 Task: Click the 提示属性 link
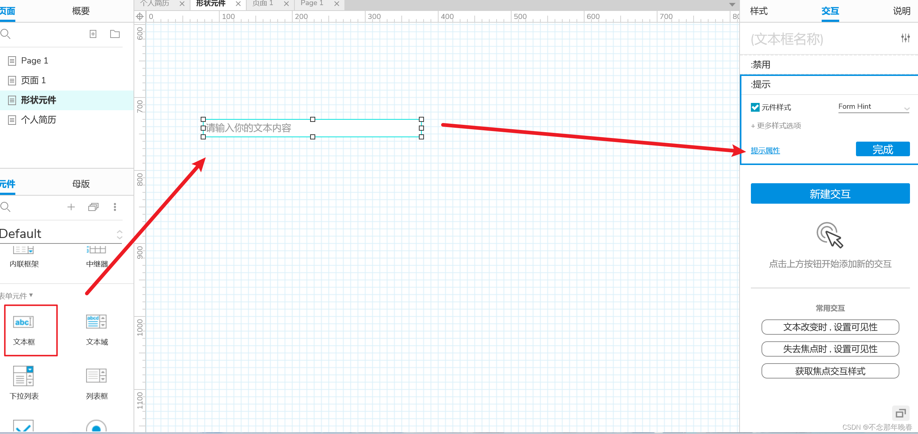[x=765, y=151]
